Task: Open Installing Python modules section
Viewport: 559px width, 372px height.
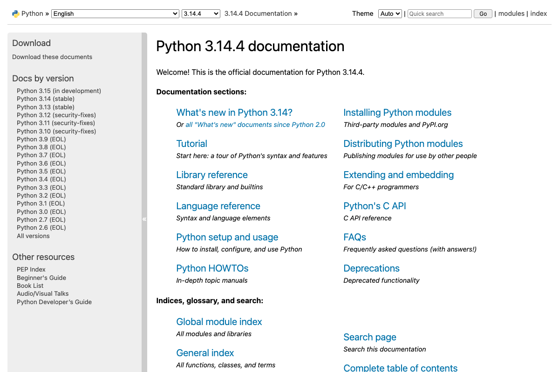Action: pyautogui.click(x=397, y=113)
